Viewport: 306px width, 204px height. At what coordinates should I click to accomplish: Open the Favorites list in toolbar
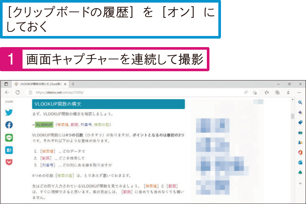[x=267, y=92]
